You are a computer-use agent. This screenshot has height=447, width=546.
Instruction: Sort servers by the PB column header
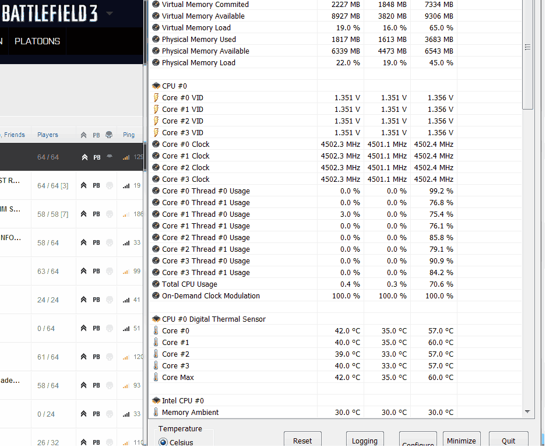coord(96,135)
